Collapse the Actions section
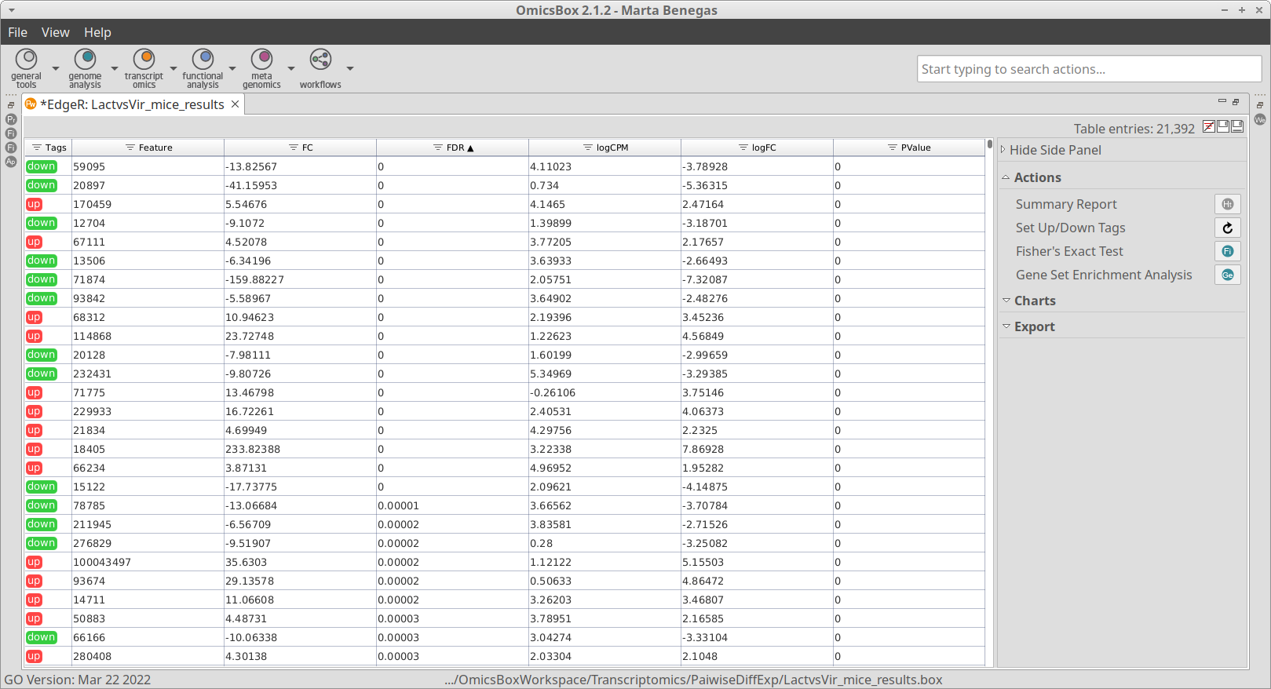The height and width of the screenshot is (689, 1271). pyautogui.click(x=1036, y=177)
